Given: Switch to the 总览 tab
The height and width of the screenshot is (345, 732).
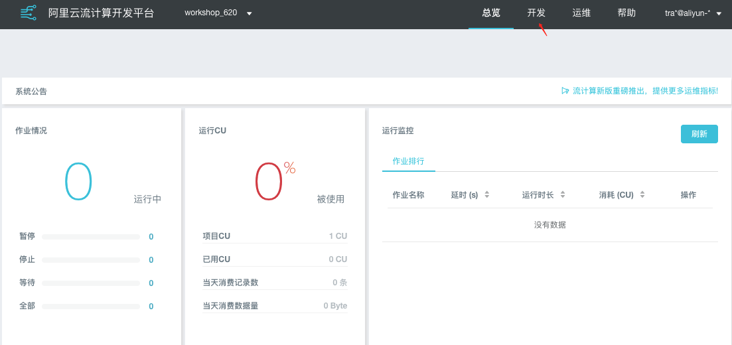Looking at the screenshot, I should [490, 13].
